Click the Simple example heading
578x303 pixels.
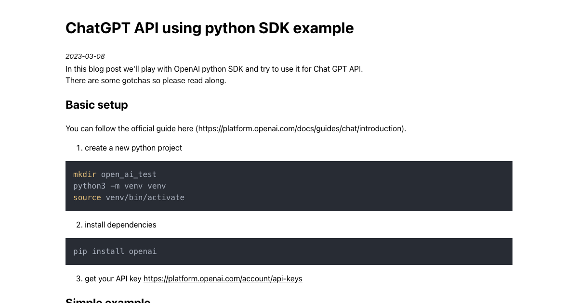point(108,300)
